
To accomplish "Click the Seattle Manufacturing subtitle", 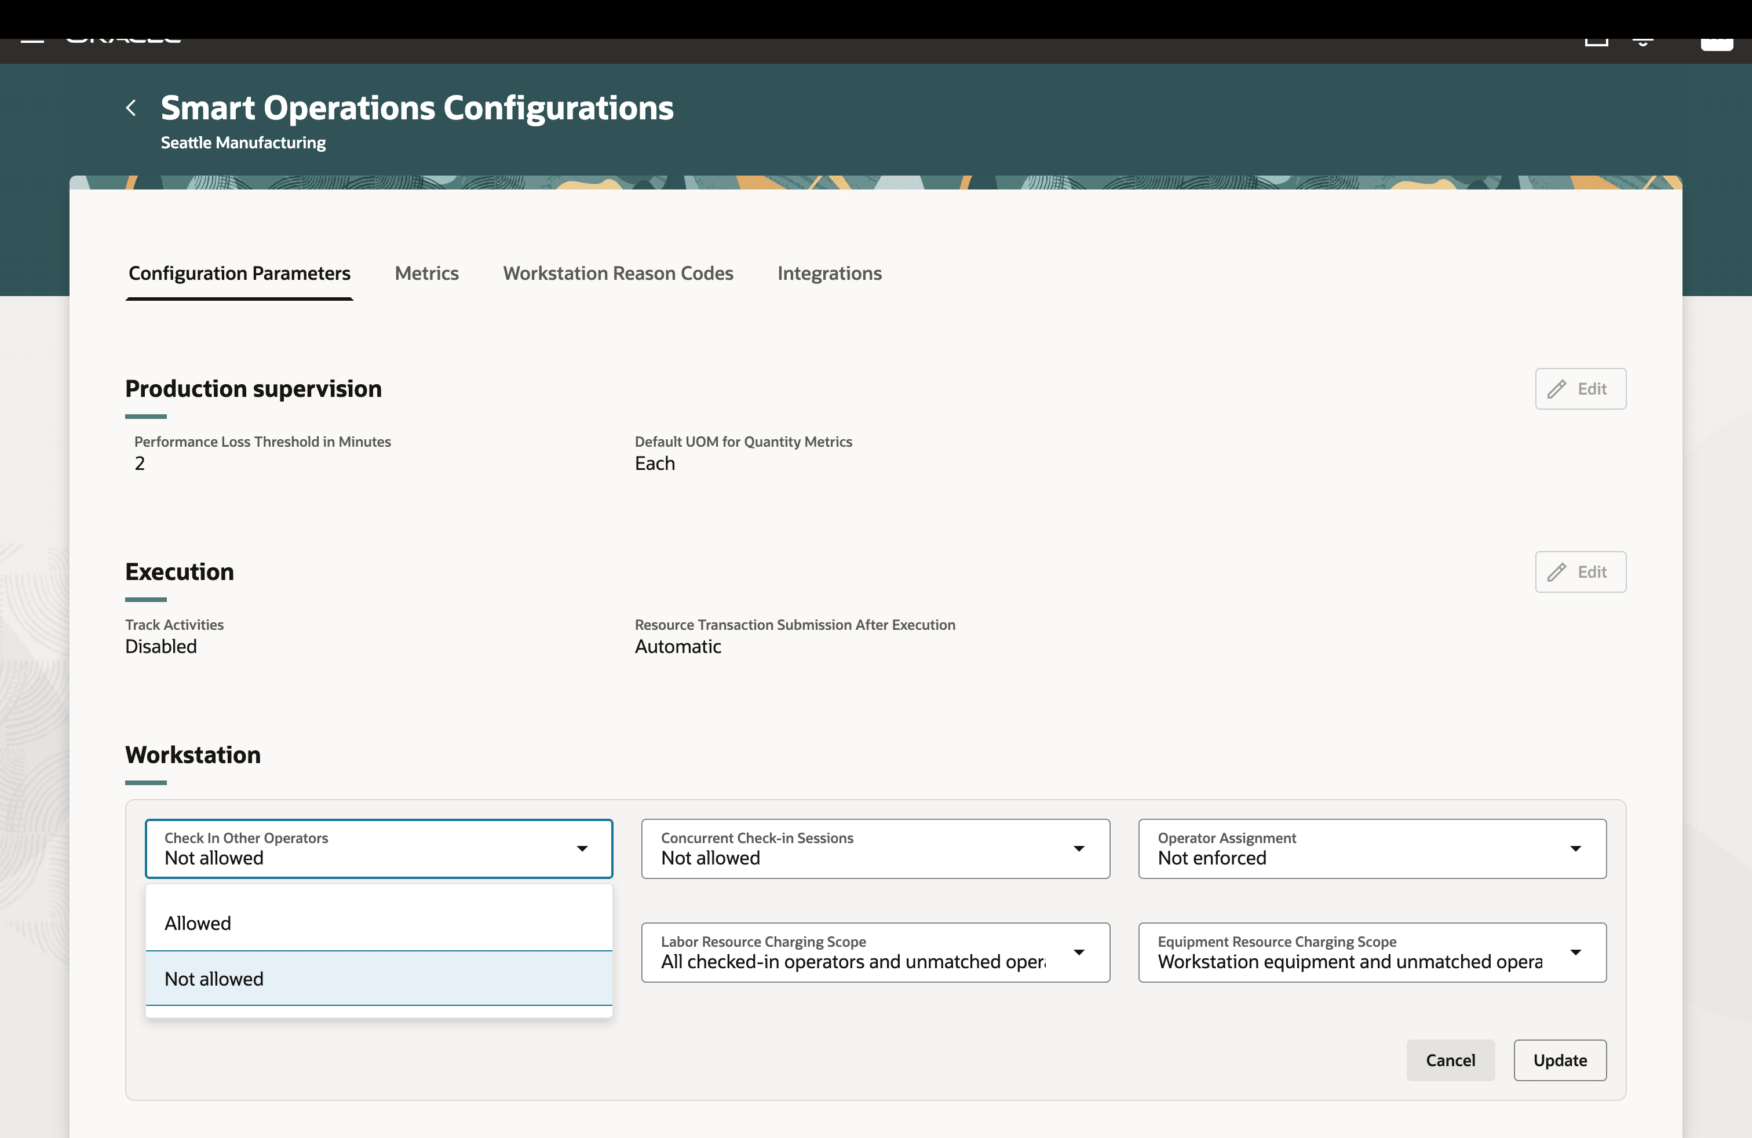I will pyautogui.click(x=243, y=143).
